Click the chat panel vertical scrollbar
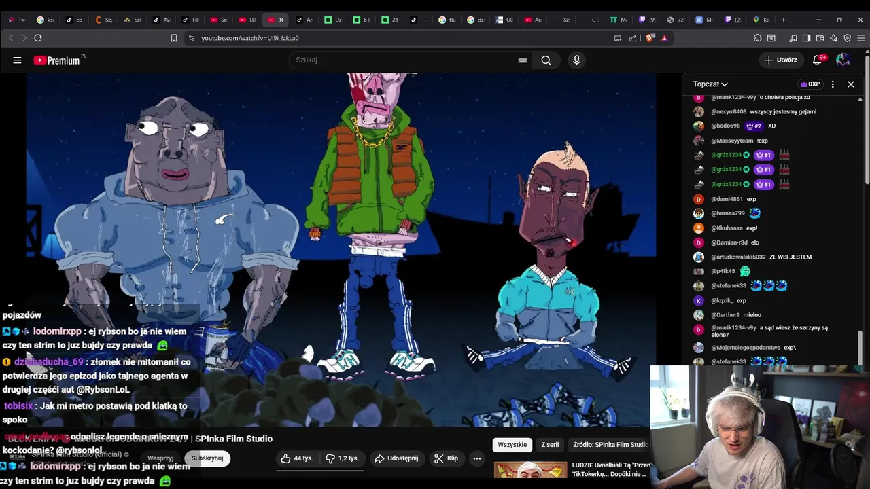This screenshot has width=870, height=489. (x=860, y=348)
